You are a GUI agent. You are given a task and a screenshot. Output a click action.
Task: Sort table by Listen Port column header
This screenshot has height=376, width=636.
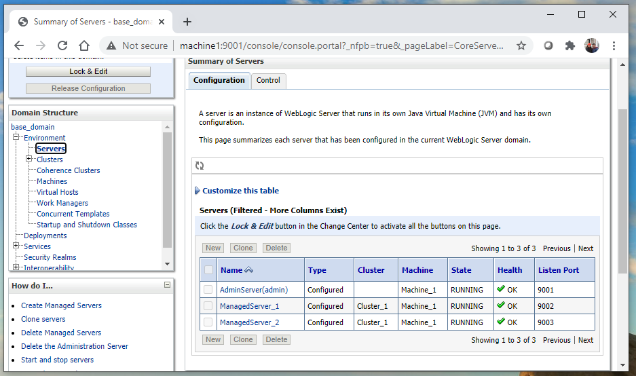click(x=559, y=270)
